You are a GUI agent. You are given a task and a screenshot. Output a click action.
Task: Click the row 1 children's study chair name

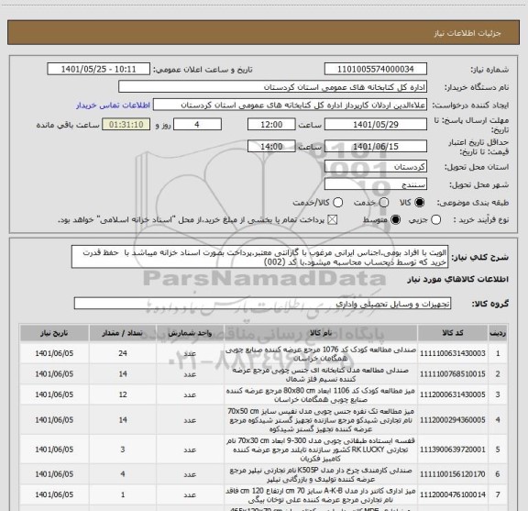[x=321, y=353]
